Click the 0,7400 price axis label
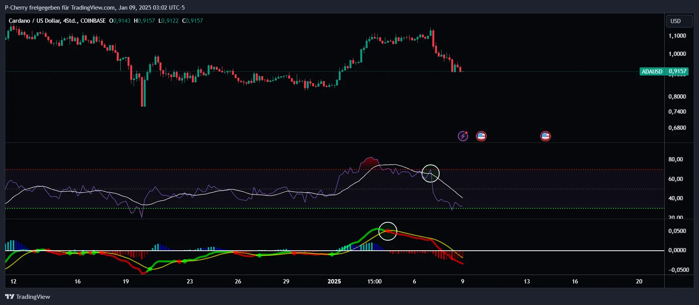 pyautogui.click(x=677, y=112)
